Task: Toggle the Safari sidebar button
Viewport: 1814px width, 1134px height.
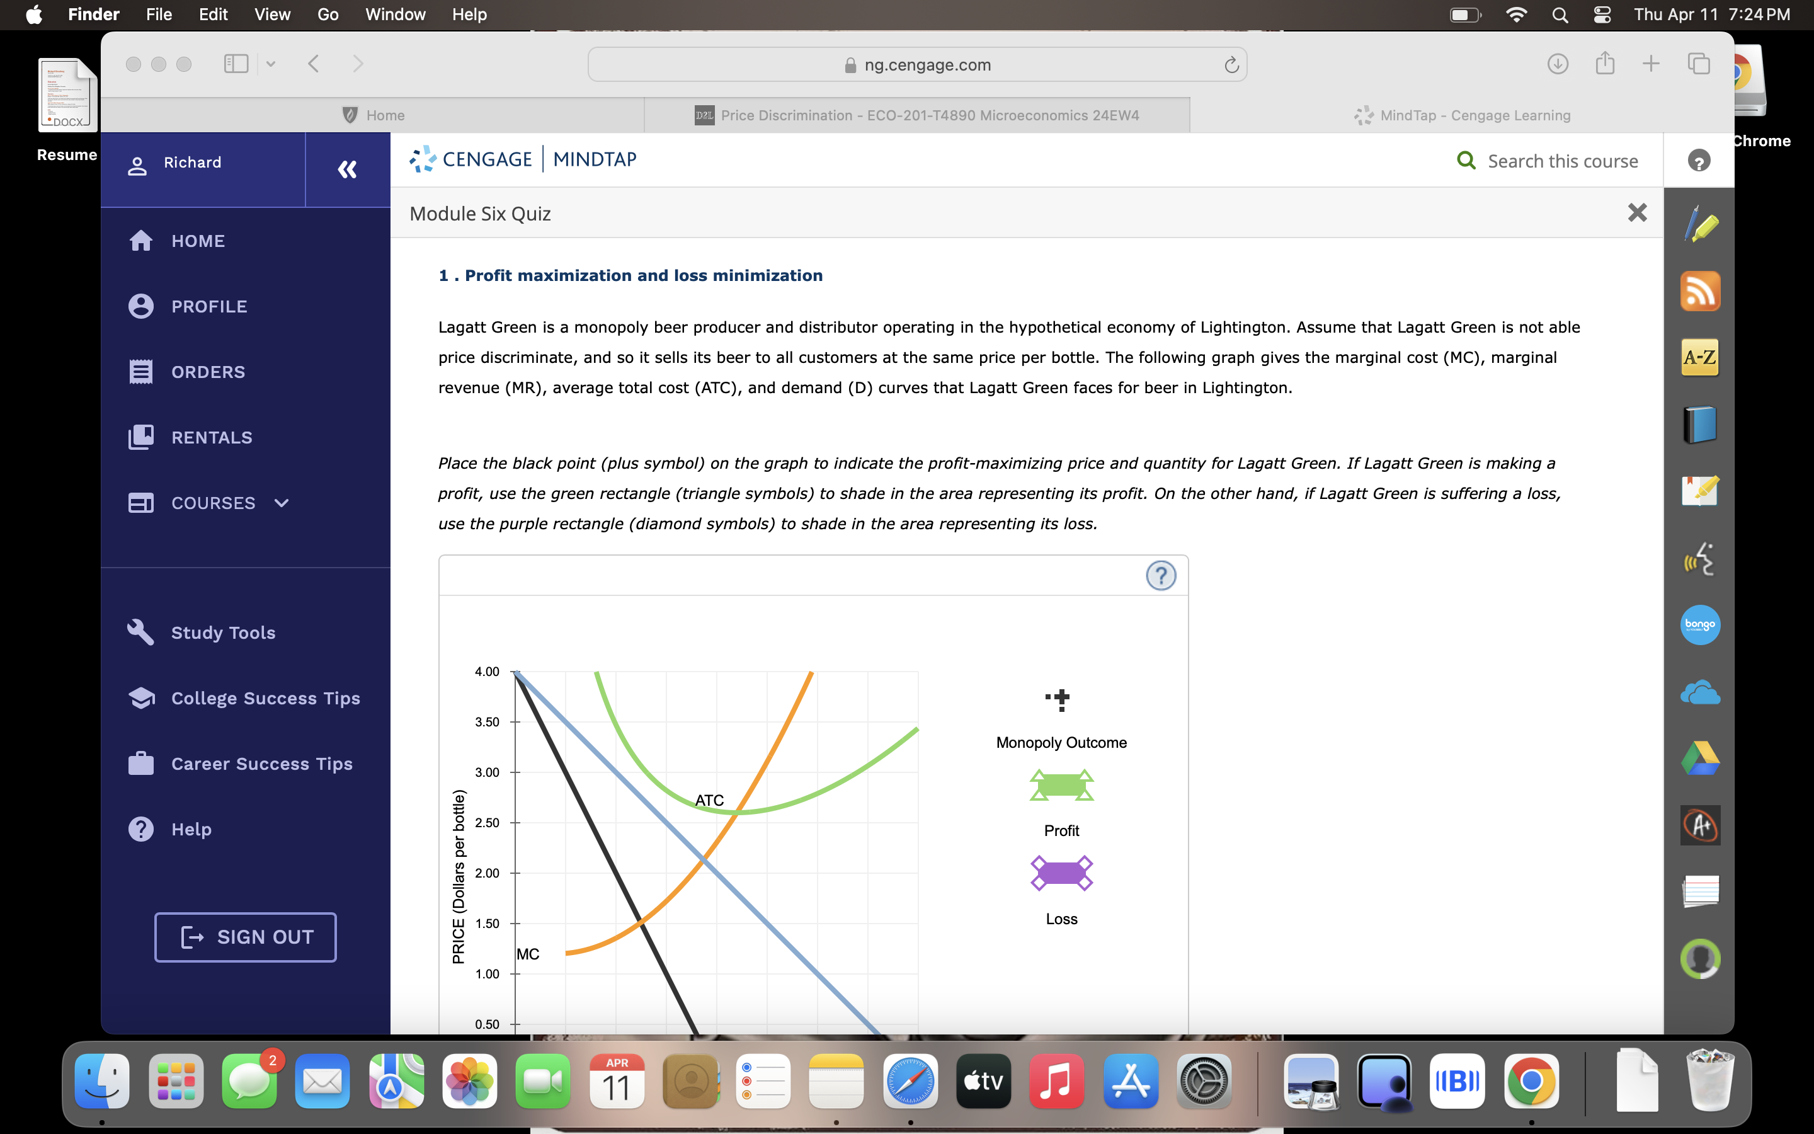Action: pos(236,64)
